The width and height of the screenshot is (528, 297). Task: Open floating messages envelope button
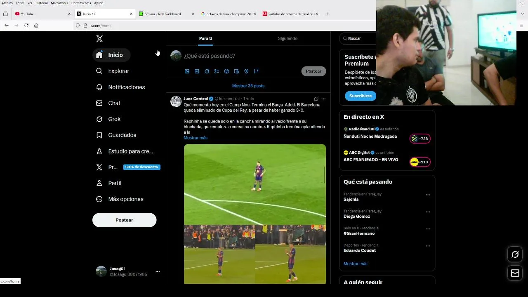(x=515, y=273)
